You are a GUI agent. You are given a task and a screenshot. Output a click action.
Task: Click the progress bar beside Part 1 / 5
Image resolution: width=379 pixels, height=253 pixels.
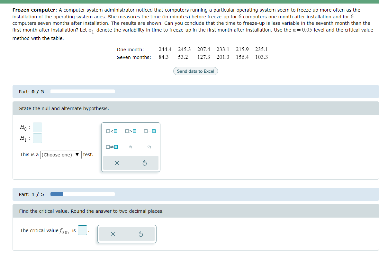coord(82,194)
